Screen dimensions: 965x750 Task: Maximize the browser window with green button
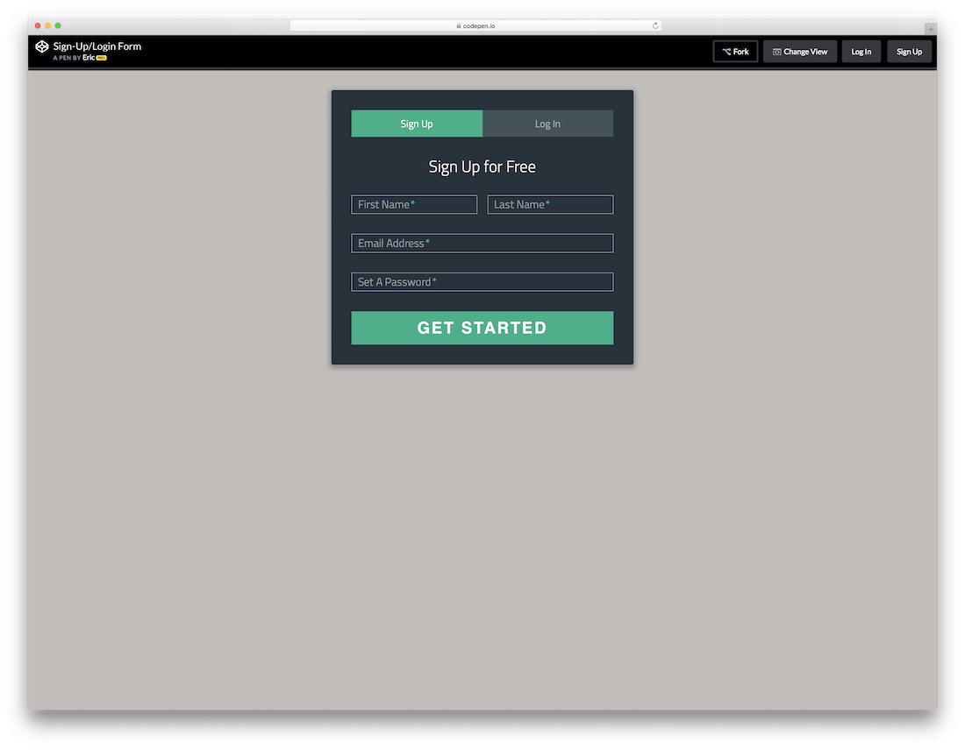(x=58, y=25)
